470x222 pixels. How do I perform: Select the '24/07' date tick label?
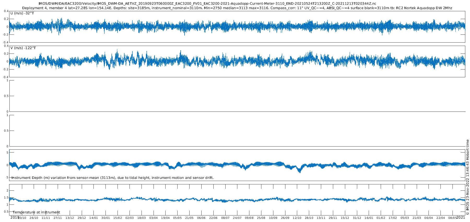(237, 218)
